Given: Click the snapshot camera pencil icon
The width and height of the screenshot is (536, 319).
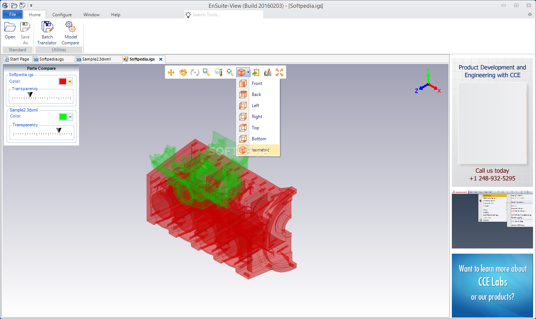Looking at the screenshot, I should tap(268, 72).
